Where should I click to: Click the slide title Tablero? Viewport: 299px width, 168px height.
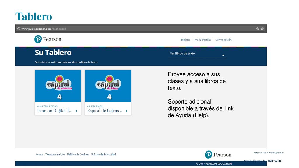pos(34,16)
